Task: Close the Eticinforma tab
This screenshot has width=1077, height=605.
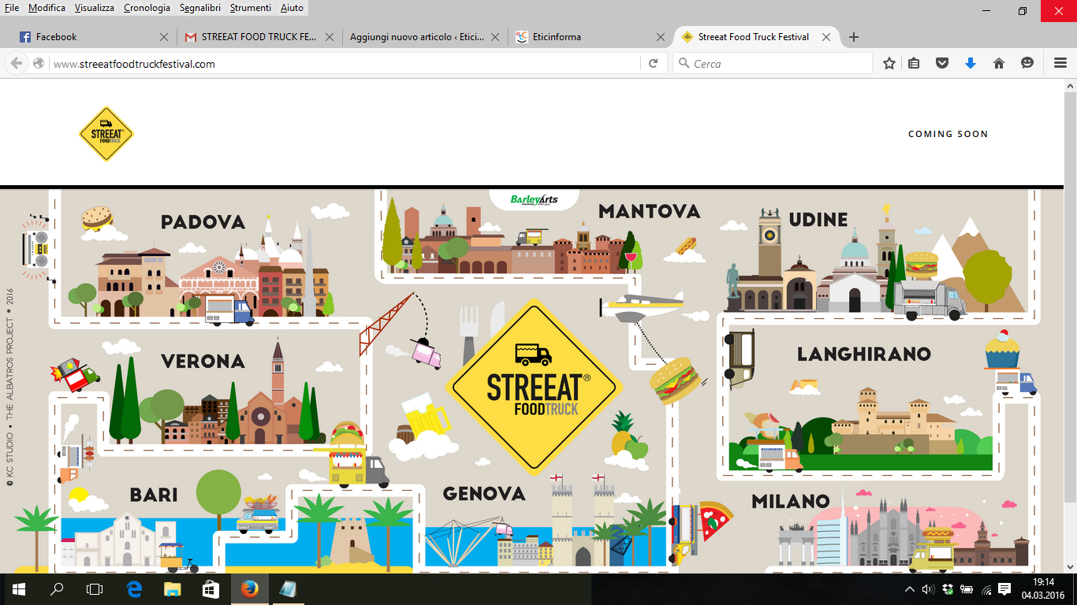Action: pyautogui.click(x=661, y=37)
